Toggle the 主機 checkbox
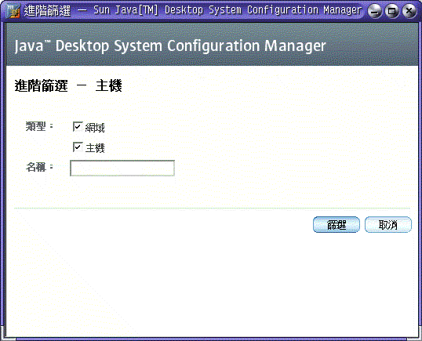Image resolution: width=422 pixels, height=341 pixels. coord(78,147)
